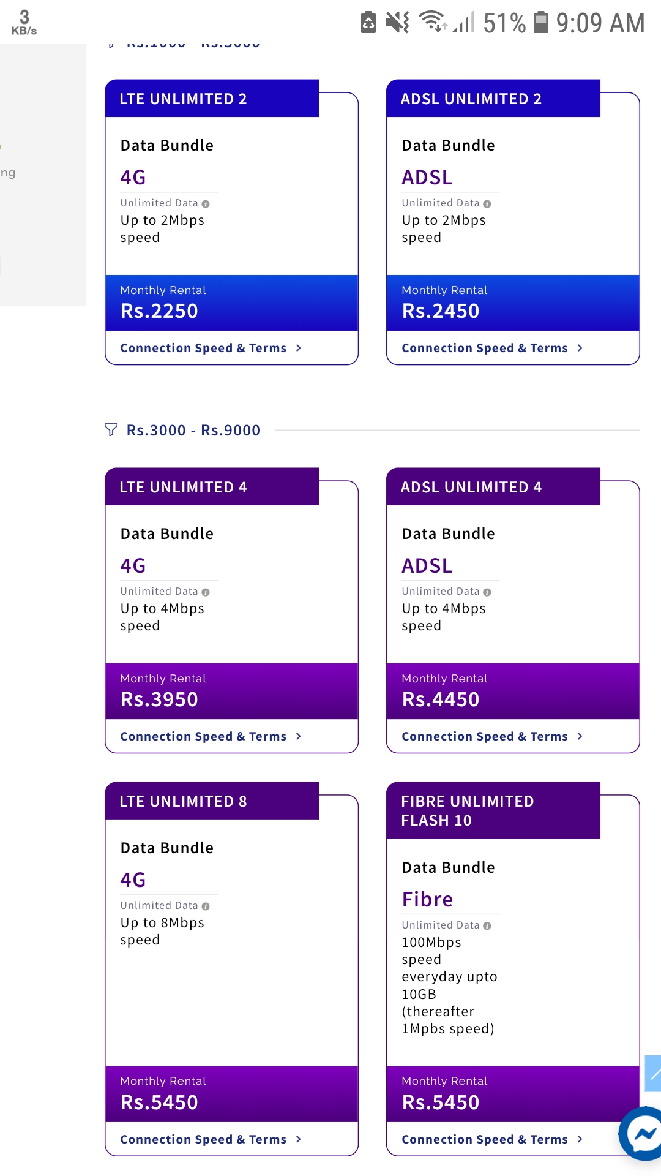Tap info icon in LTE Unlimited 4 card
The width and height of the screenshot is (661, 1176).
coord(206,592)
